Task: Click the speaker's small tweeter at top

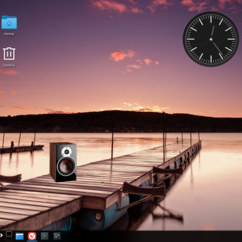Action: 67,151
